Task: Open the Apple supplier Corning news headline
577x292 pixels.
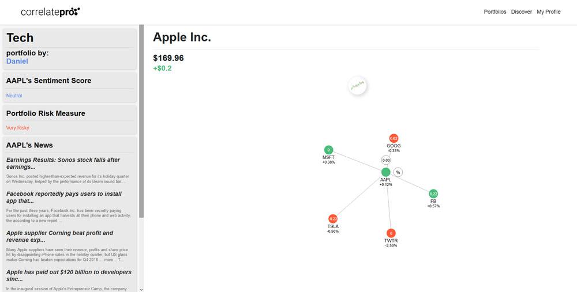Action: (x=59, y=237)
